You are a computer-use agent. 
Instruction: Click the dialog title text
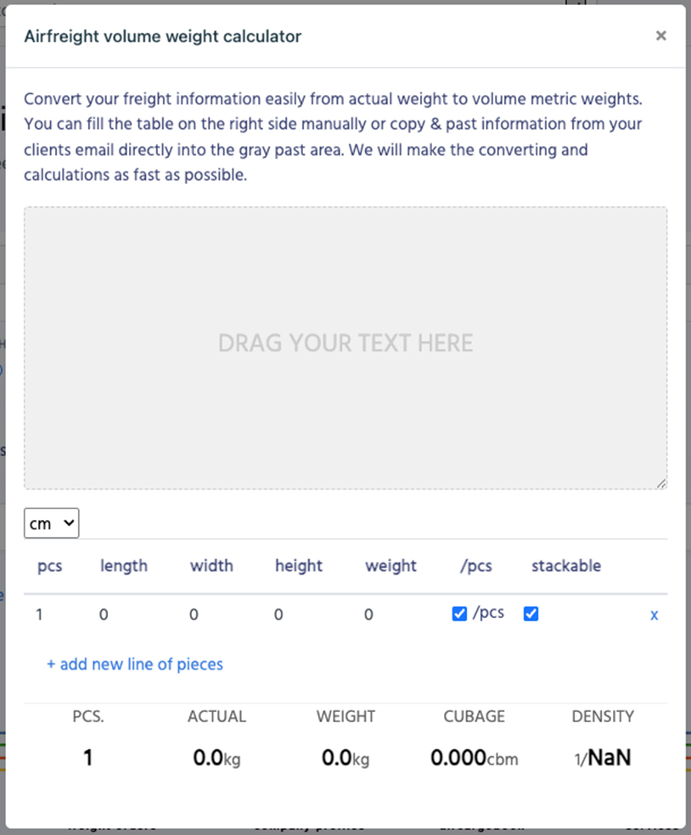click(162, 36)
